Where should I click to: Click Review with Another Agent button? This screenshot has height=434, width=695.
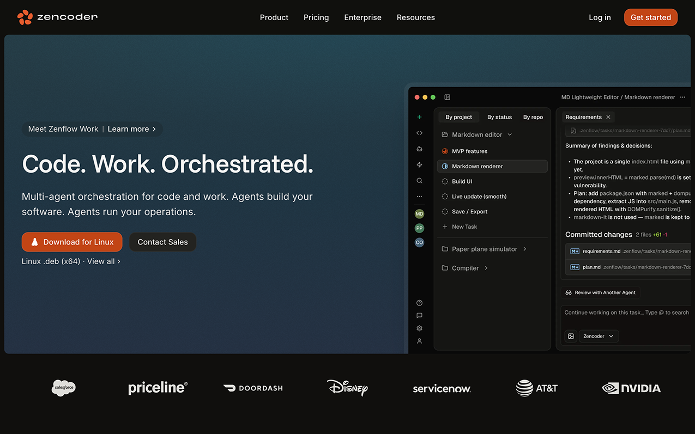coord(600,292)
